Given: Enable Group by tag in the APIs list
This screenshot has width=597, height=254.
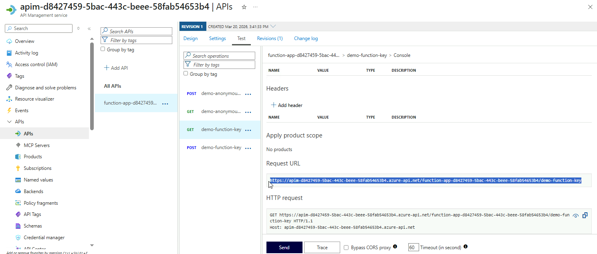Looking at the screenshot, I should (103, 49).
